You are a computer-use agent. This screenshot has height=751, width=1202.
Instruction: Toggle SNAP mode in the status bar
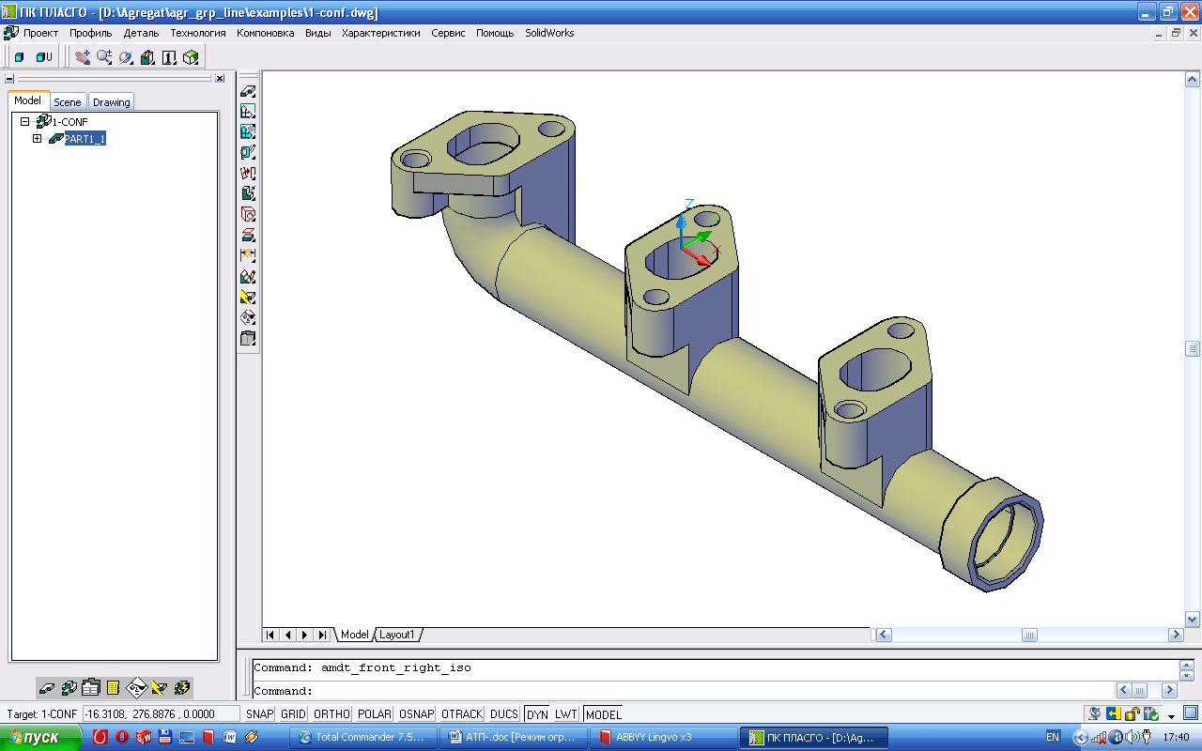[259, 714]
